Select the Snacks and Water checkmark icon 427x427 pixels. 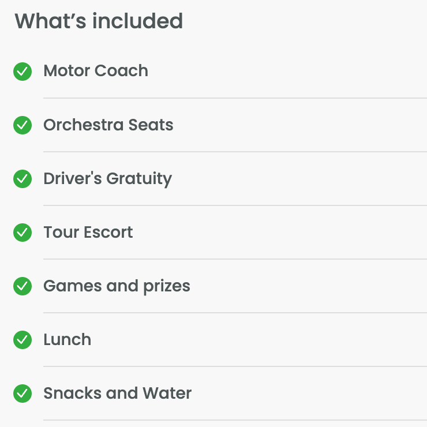coord(23,394)
